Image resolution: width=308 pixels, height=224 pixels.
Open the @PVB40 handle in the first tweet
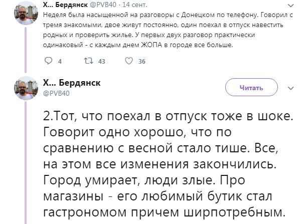(103, 5)
